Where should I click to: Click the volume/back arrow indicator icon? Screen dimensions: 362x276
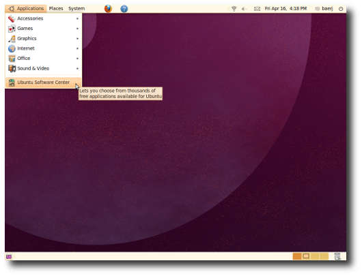coord(244,9)
